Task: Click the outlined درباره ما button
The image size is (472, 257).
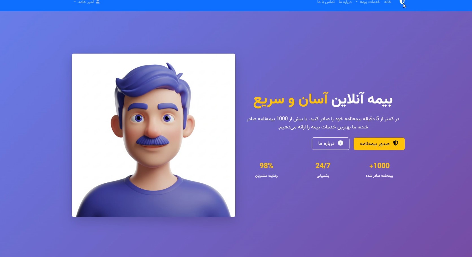Action: coord(330,144)
